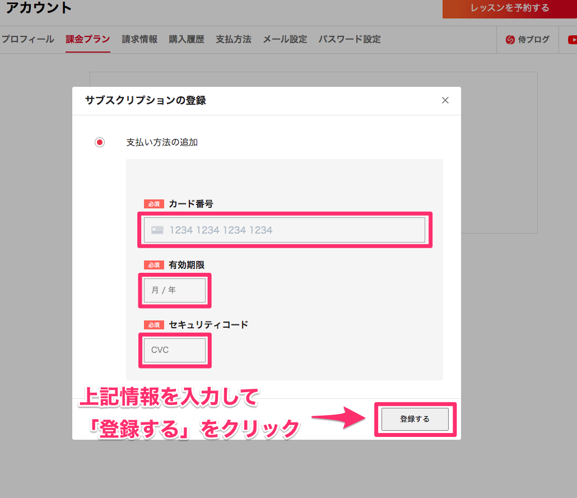577x498 pixels.
Task: Open the 侍ブログ text link
Action: pyautogui.click(x=533, y=40)
